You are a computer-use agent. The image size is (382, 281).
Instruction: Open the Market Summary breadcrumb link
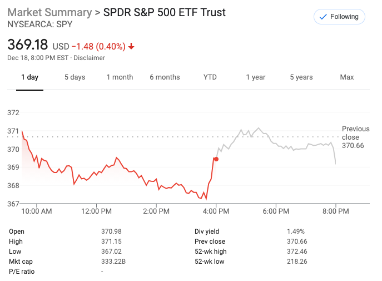coord(49,12)
